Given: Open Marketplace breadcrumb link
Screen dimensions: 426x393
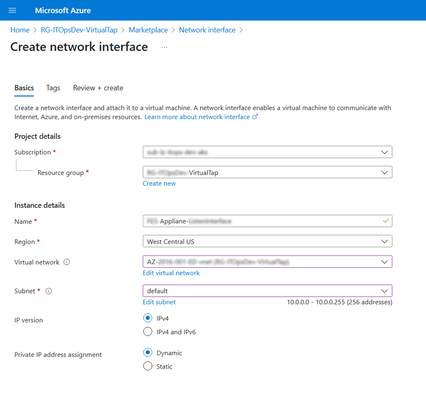Looking at the screenshot, I should click(148, 30).
